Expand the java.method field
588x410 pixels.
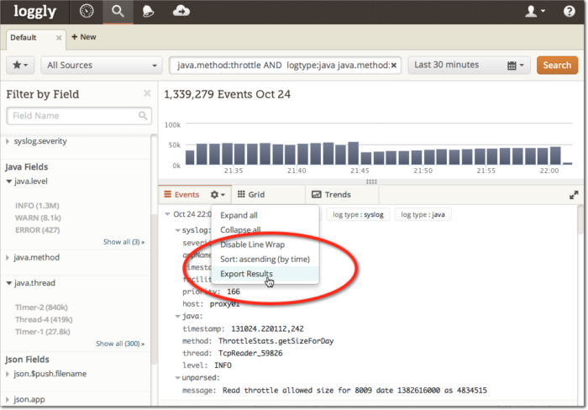[x=34, y=257]
